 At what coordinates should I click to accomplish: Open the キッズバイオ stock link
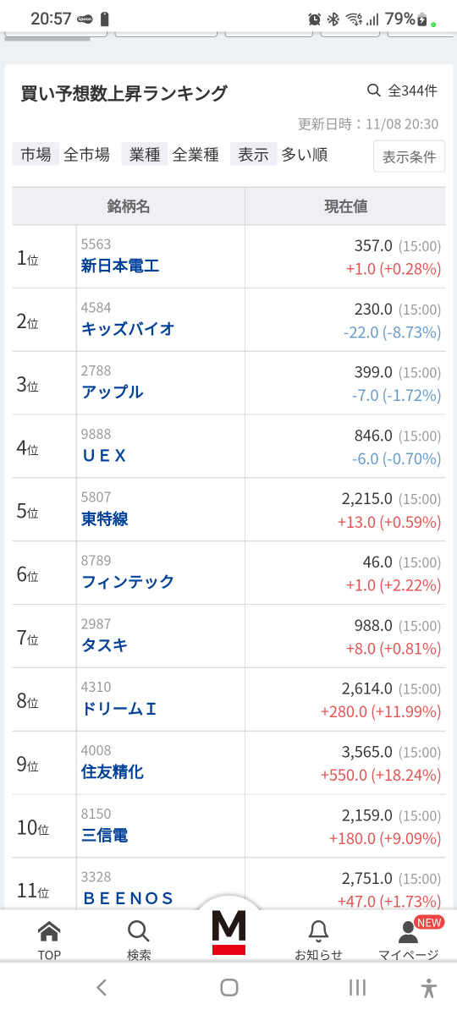click(128, 329)
